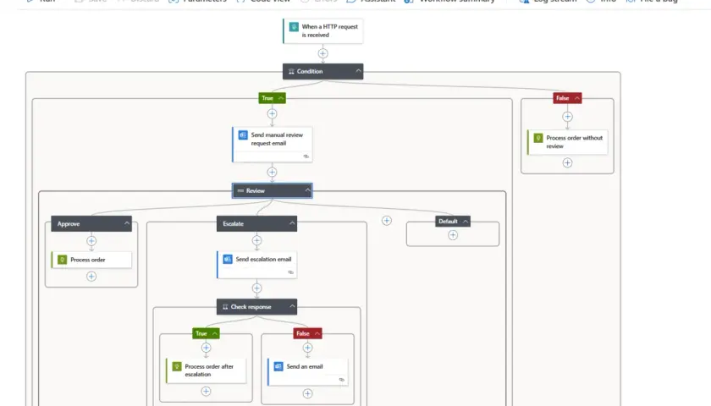This screenshot has width=711, height=406.
Task: Collapse the Condition block
Action: point(358,71)
